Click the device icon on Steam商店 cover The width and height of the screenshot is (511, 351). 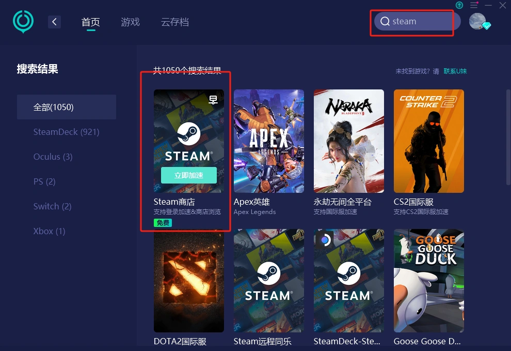pos(213,100)
